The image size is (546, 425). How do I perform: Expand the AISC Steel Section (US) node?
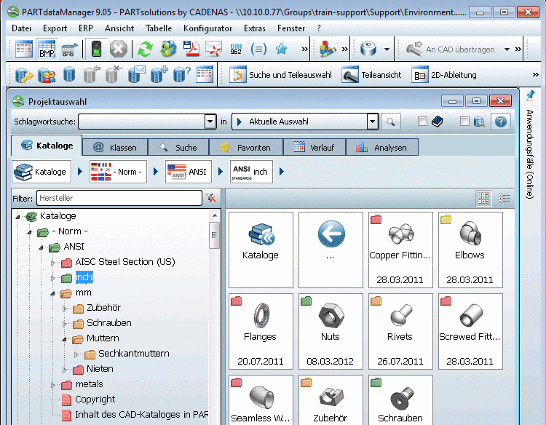coord(53,263)
